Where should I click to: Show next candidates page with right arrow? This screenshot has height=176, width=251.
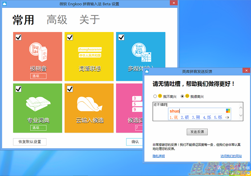click(x=229, y=118)
